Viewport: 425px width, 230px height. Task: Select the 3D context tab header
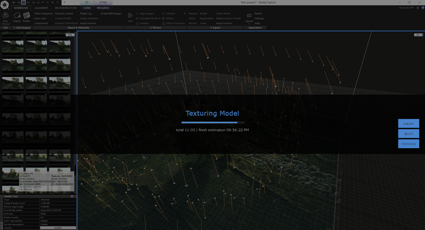pos(87,2)
